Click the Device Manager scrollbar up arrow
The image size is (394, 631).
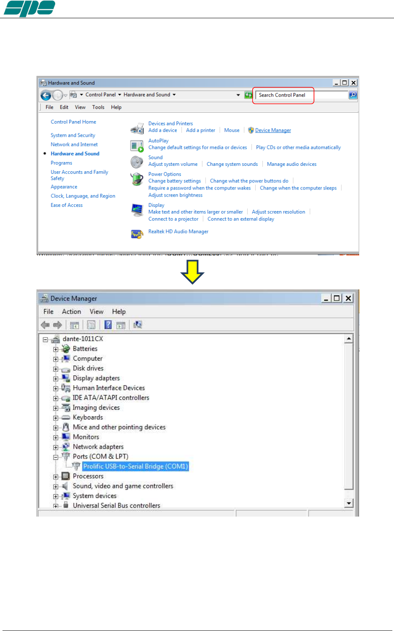click(349, 339)
